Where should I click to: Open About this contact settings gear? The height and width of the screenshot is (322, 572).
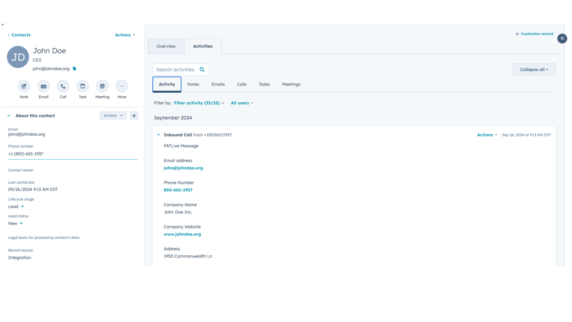[x=134, y=116]
